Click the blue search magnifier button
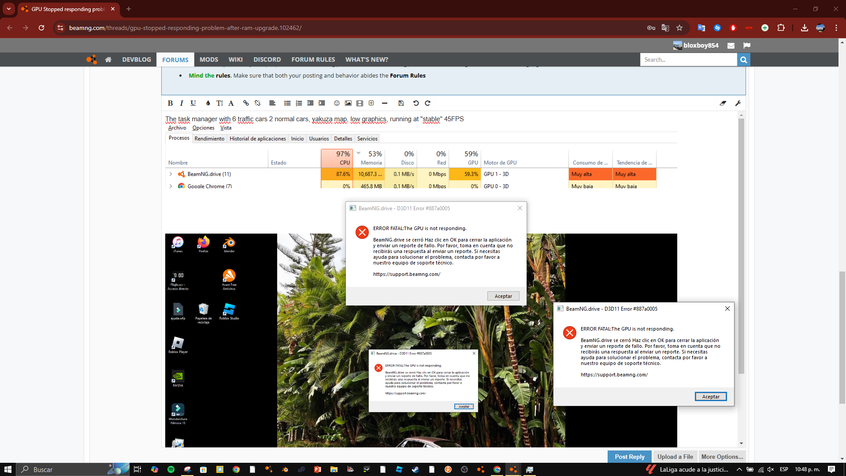846x476 pixels. click(744, 59)
